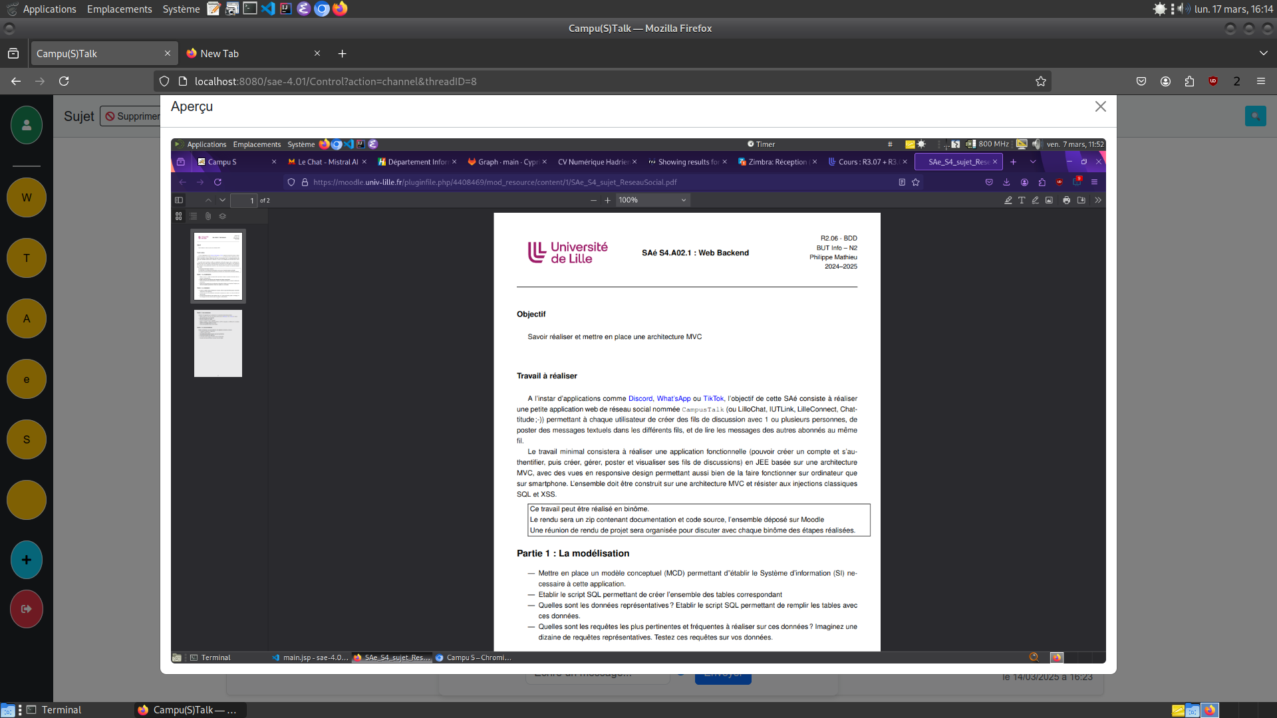Launch VS Code from the top panel
The image size is (1277, 718).
(268, 9)
